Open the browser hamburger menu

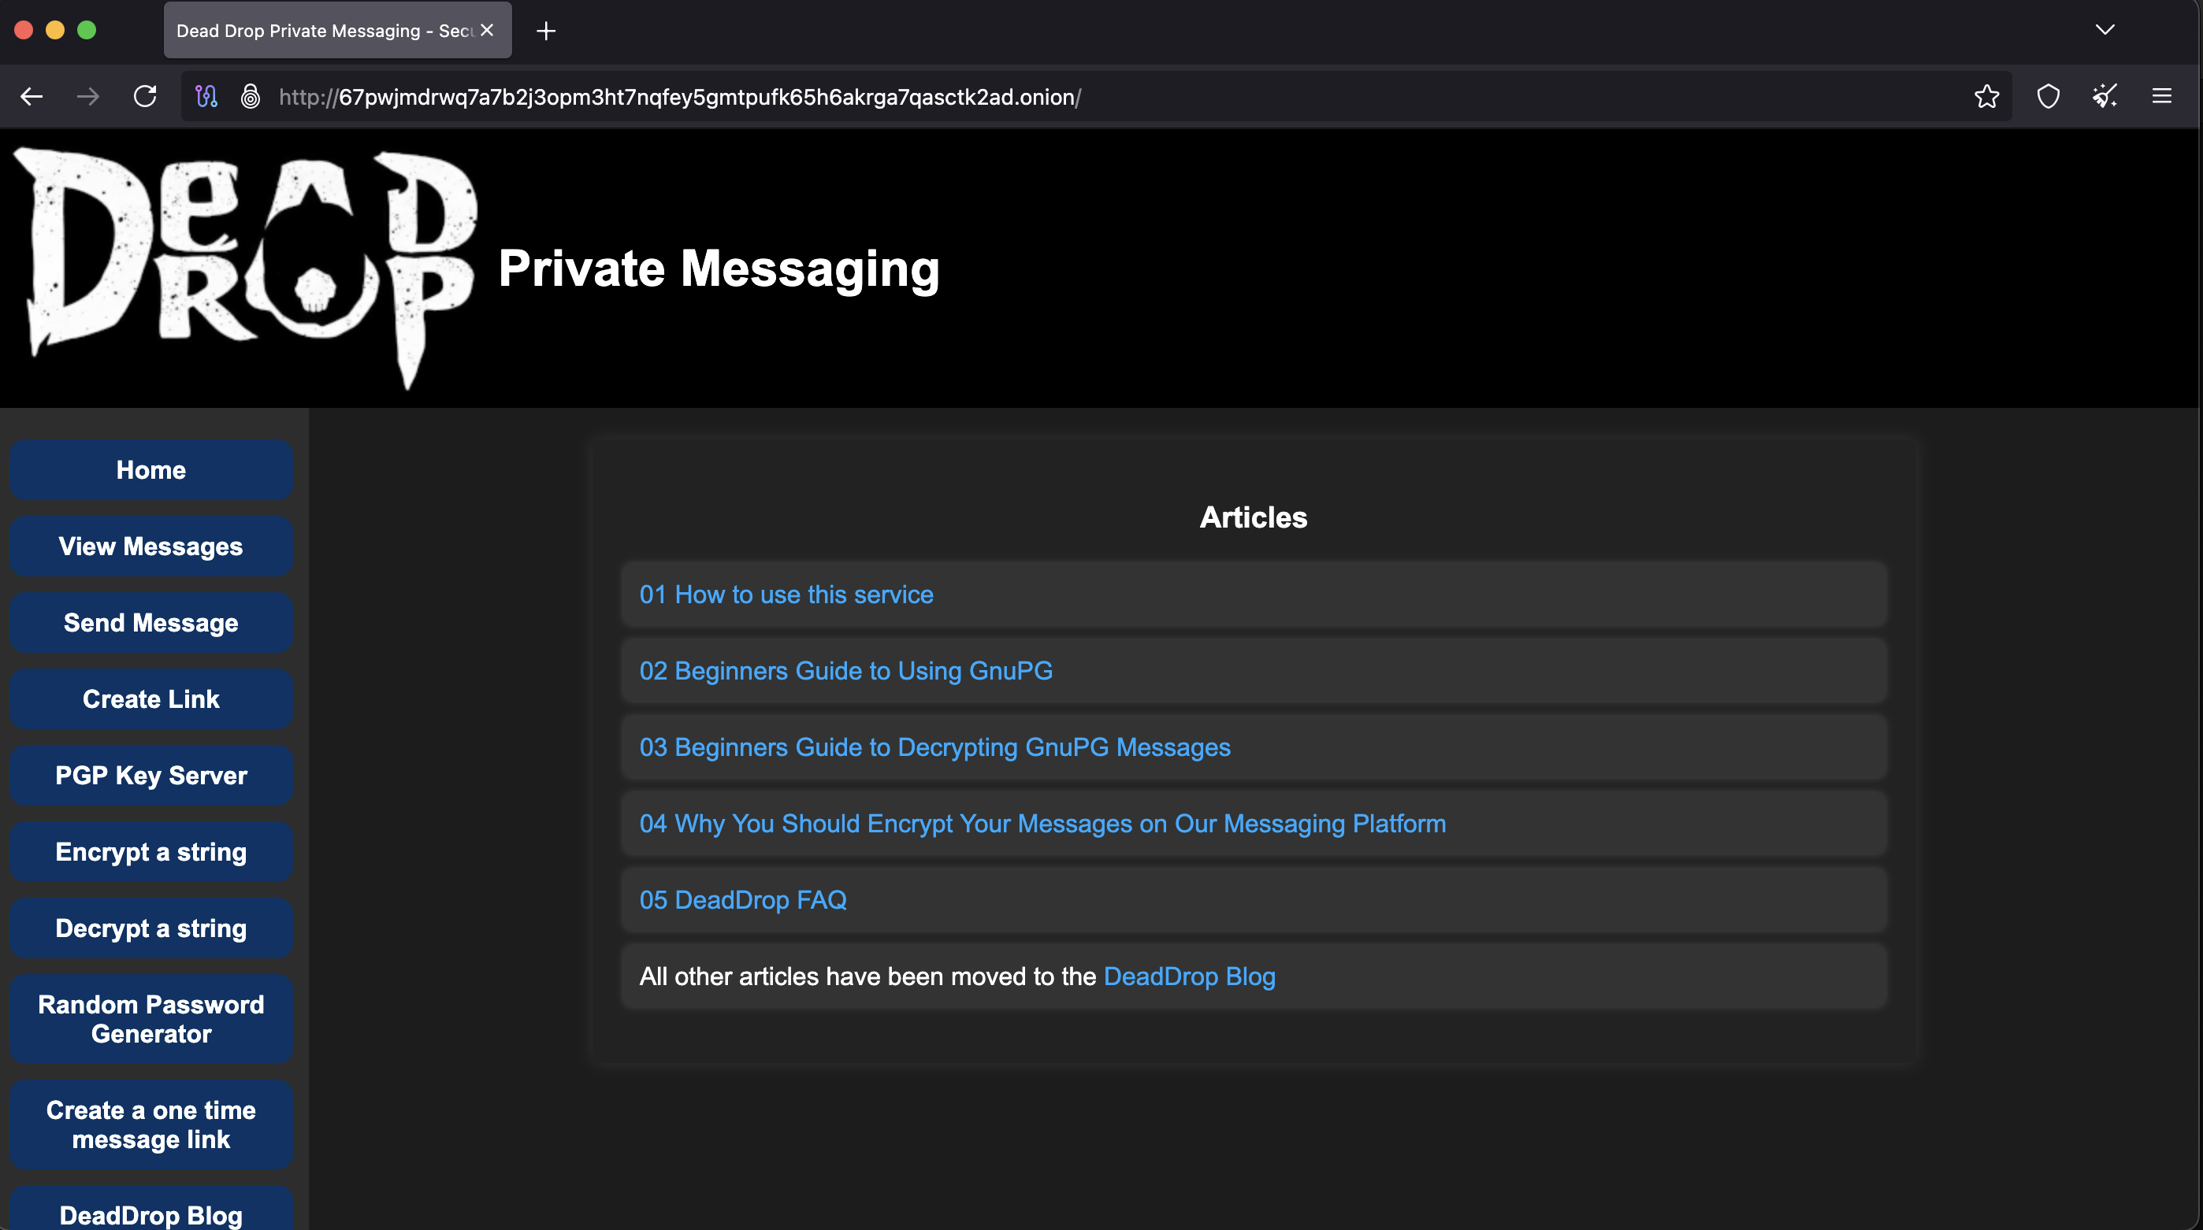click(x=2163, y=96)
